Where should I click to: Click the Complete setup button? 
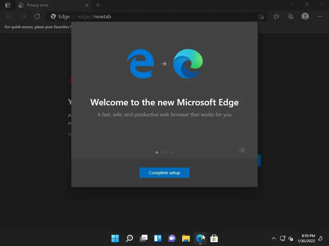coord(164,173)
